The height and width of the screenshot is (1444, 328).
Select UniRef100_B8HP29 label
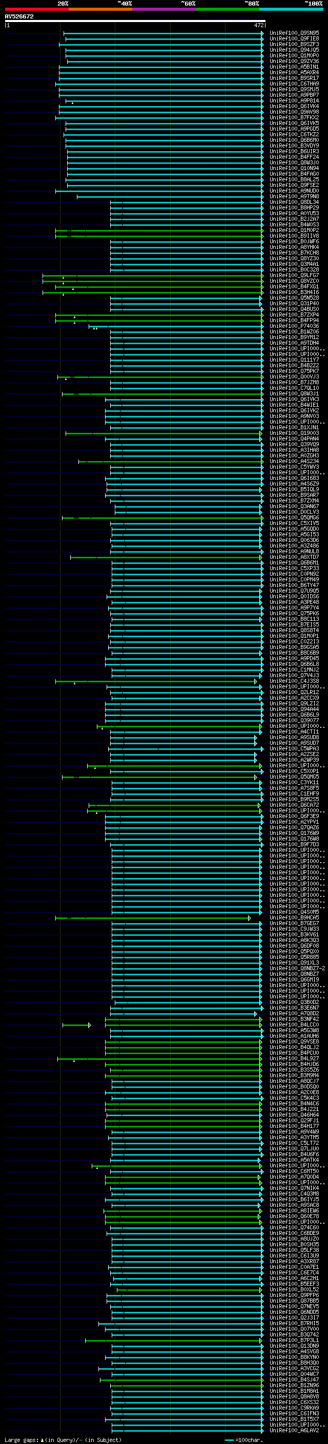click(294, 208)
